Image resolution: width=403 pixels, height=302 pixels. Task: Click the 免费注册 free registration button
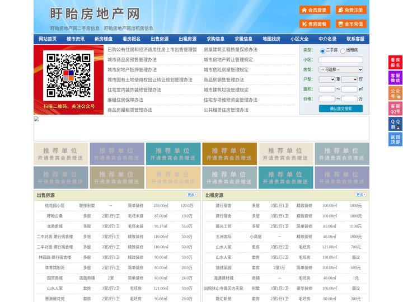351,10
